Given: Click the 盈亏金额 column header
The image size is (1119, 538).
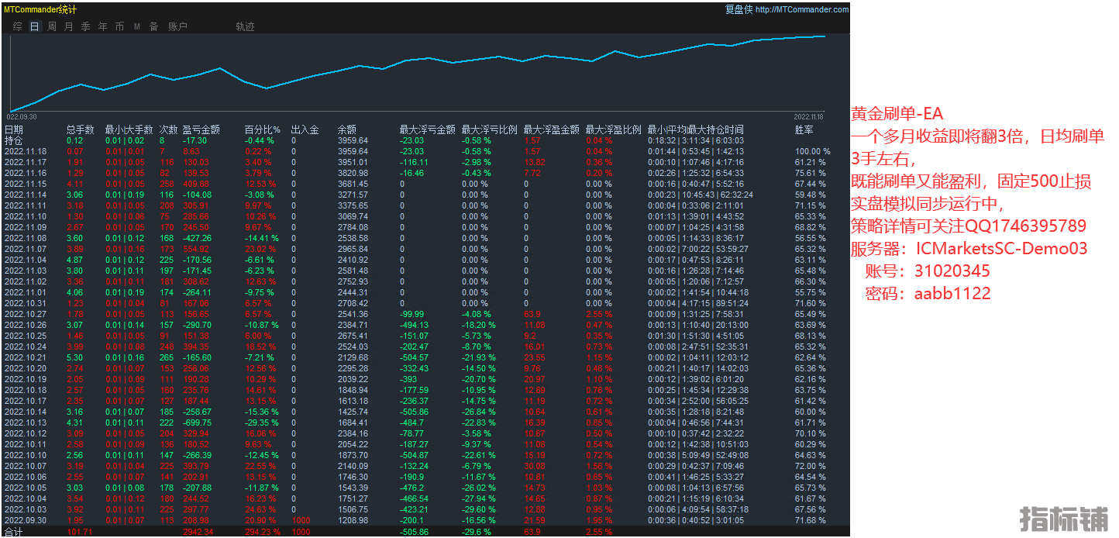Looking at the screenshot, I should coord(201,130).
